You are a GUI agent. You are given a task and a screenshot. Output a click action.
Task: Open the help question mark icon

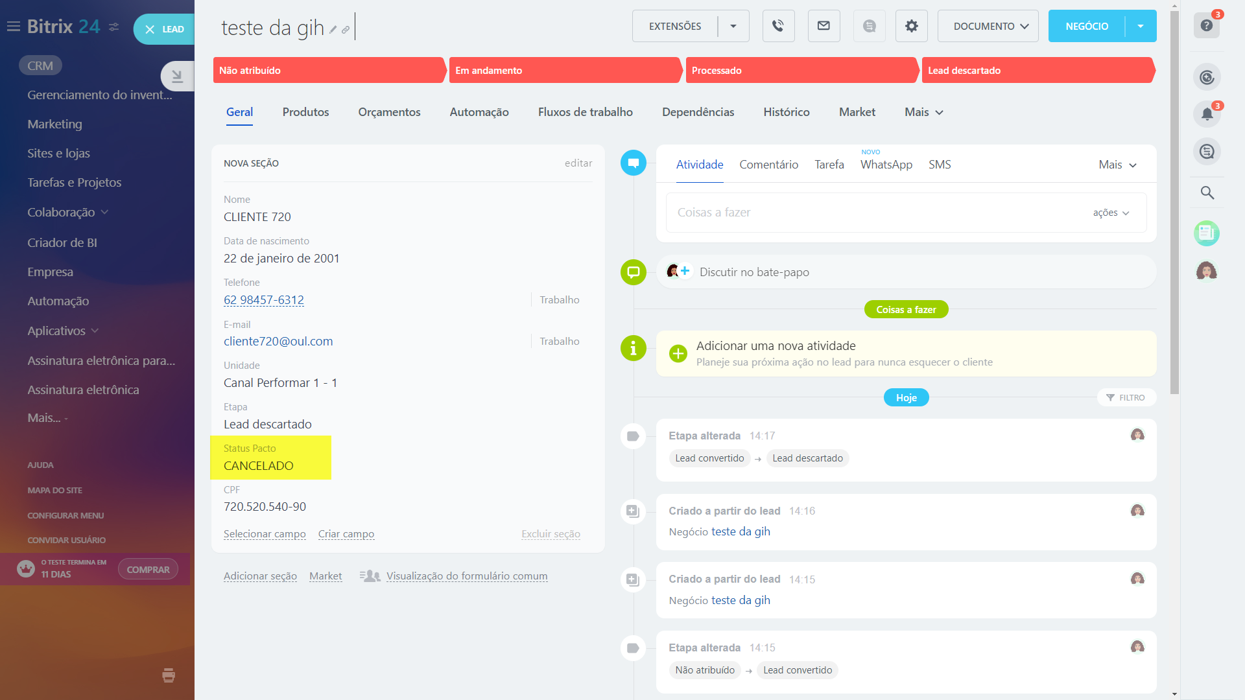click(1206, 26)
